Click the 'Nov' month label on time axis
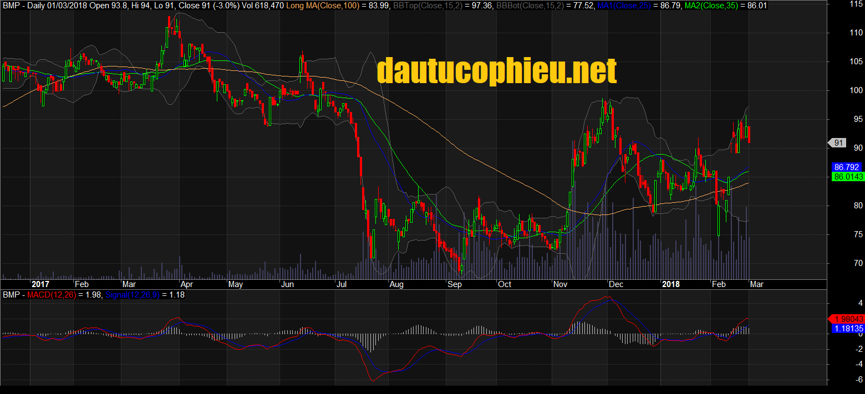 [x=561, y=284]
